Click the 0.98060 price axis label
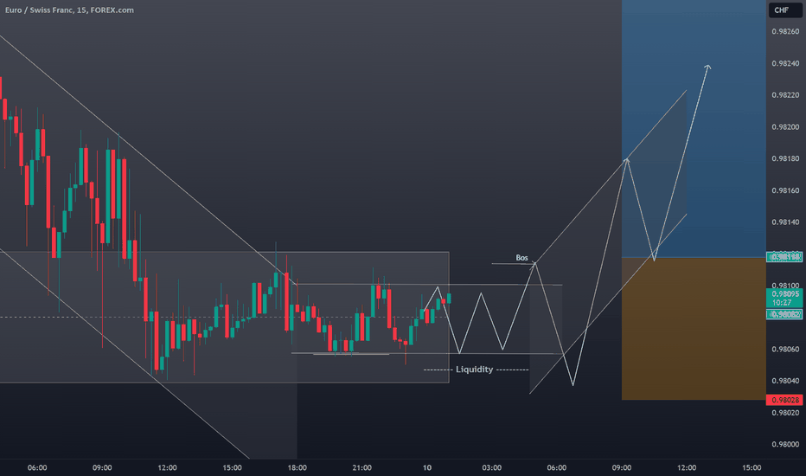Viewport: 806px width, 476px height. pos(785,350)
